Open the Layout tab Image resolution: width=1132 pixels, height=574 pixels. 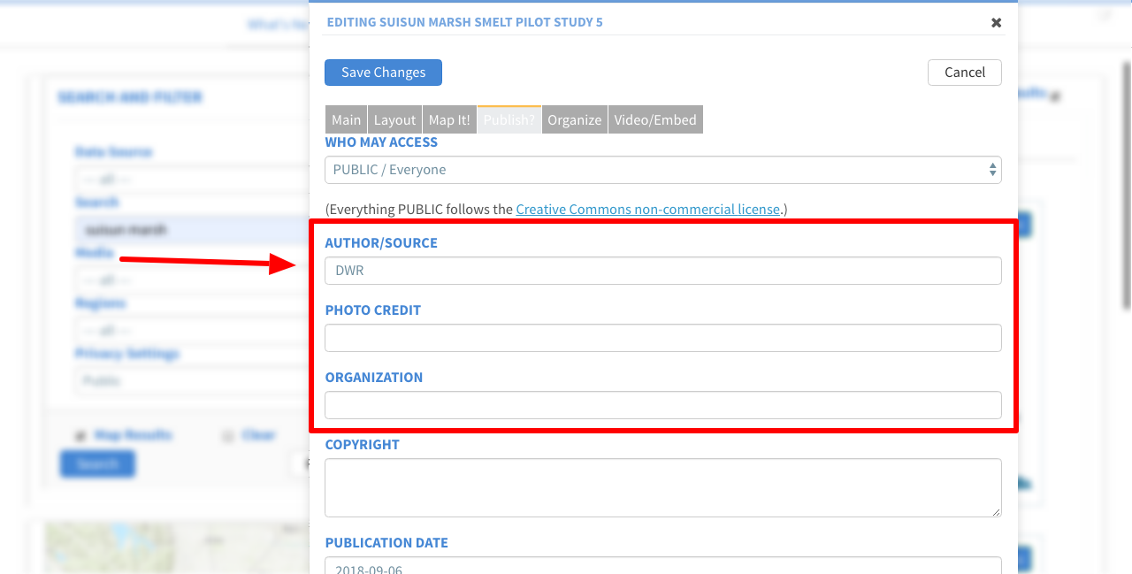coord(394,120)
